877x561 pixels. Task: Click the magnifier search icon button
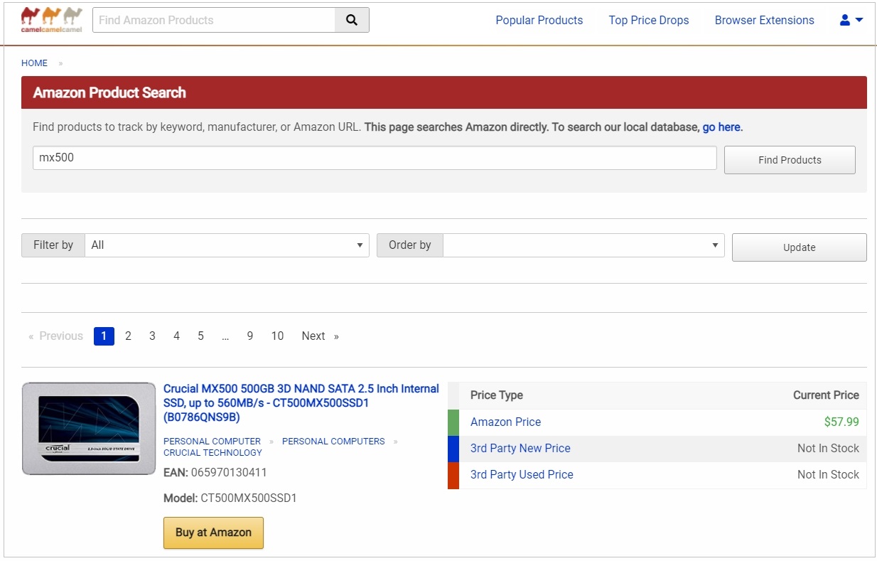[352, 20]
